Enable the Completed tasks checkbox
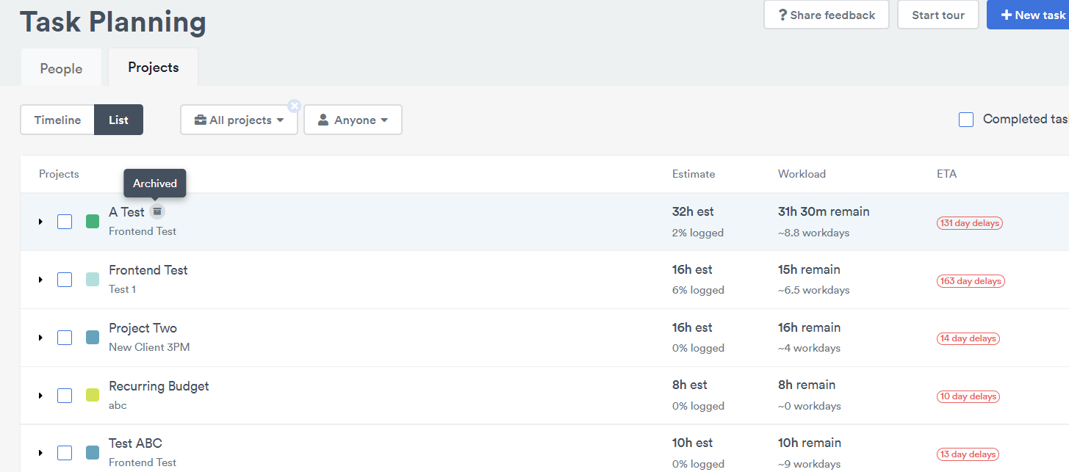Viewport: 1069px width, 472px height. point(966,120)
